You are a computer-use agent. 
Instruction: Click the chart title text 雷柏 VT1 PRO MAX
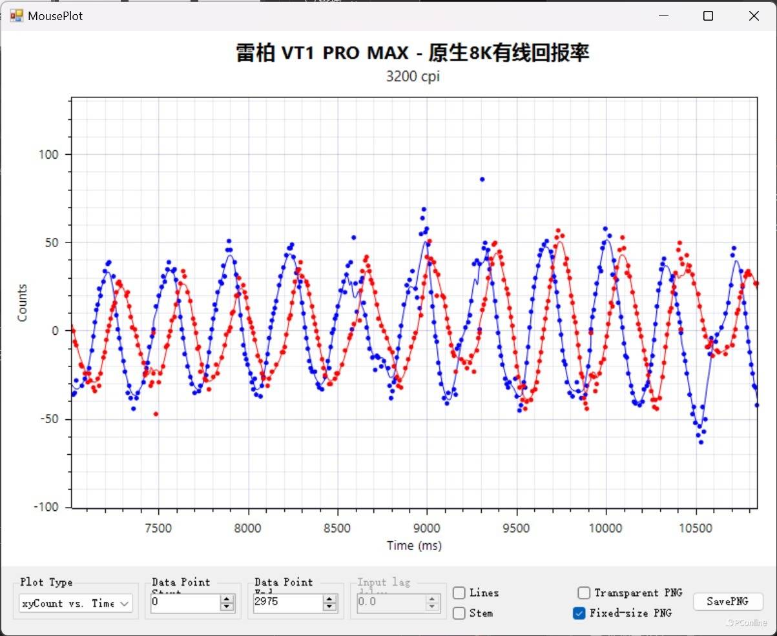tap(322, 53)
